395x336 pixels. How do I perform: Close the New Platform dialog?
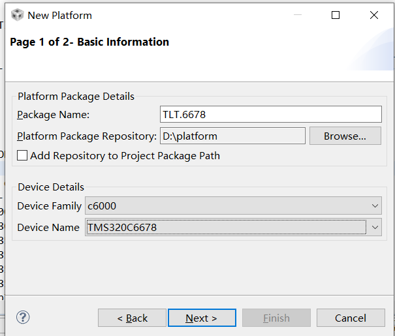pos(374,15)
